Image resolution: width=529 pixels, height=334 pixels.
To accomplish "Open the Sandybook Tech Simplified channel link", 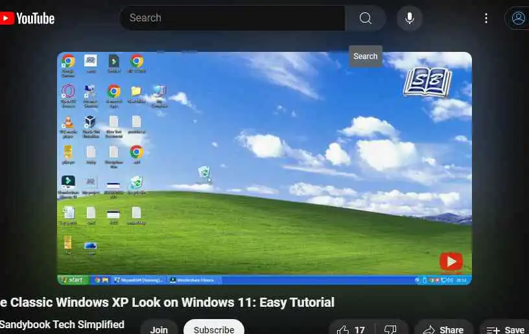I will click(62, 324).
